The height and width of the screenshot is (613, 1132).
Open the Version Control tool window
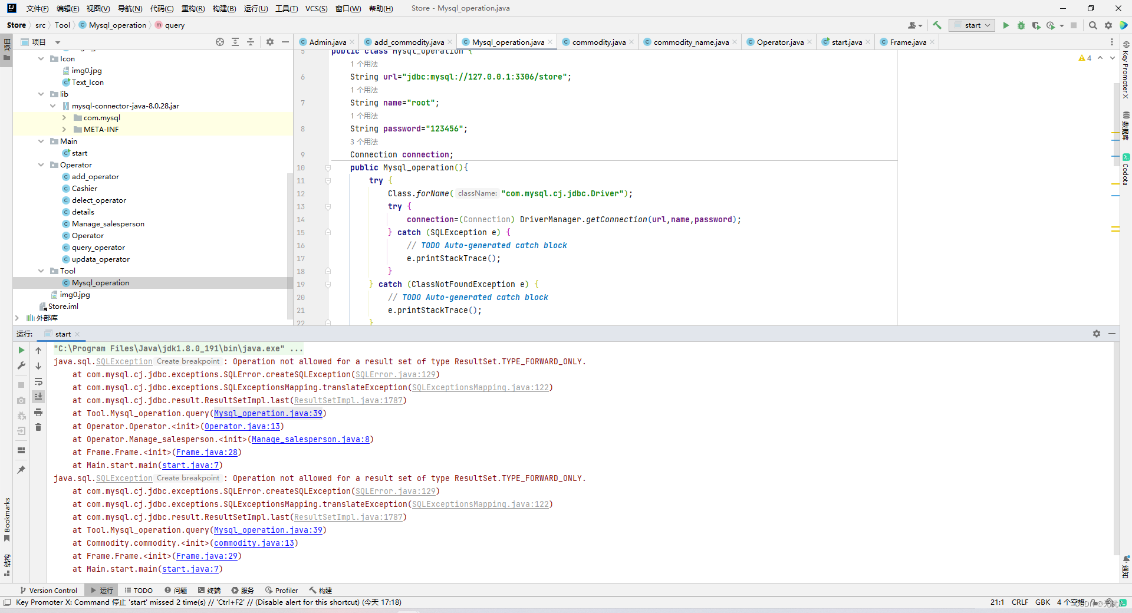click(49, 590)
